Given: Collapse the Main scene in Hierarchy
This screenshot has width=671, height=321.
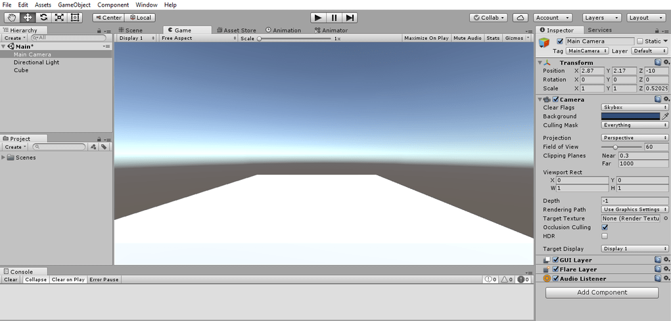Looking at the screenshot, I should (3, 46).
